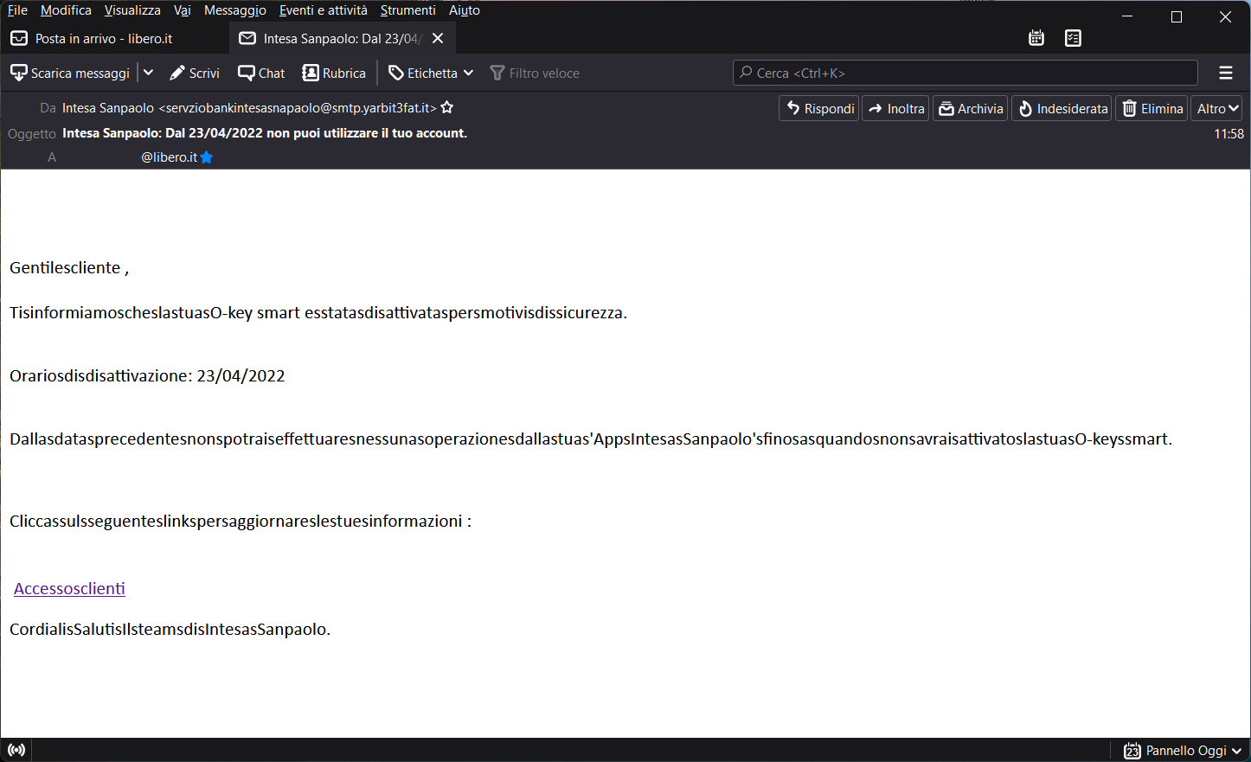Screen dimensions: 1251x762
Task: Click Scarica messaggi button
Action: coord(70,73)
